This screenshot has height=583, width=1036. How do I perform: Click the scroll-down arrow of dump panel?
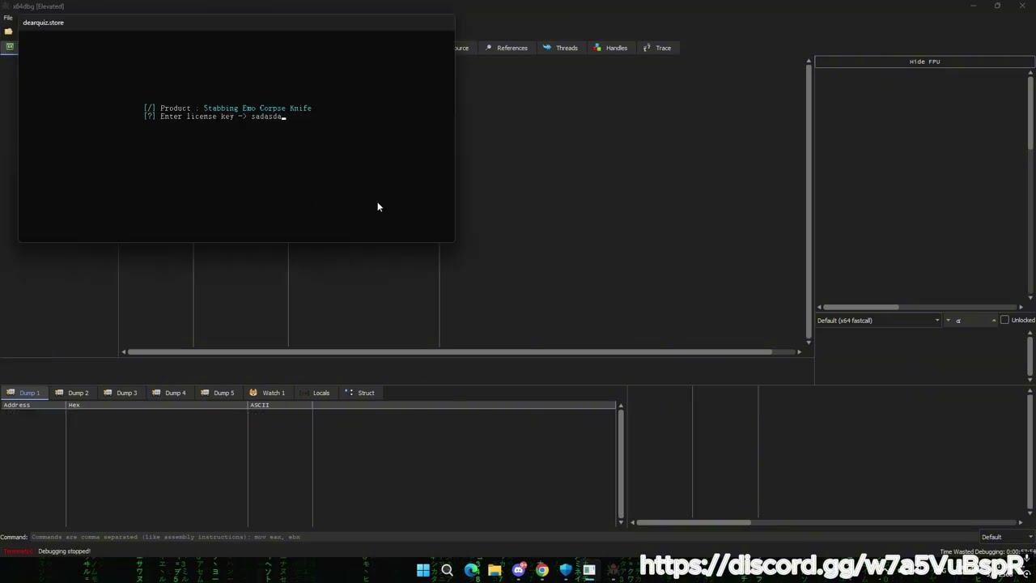tap(621, 522)
